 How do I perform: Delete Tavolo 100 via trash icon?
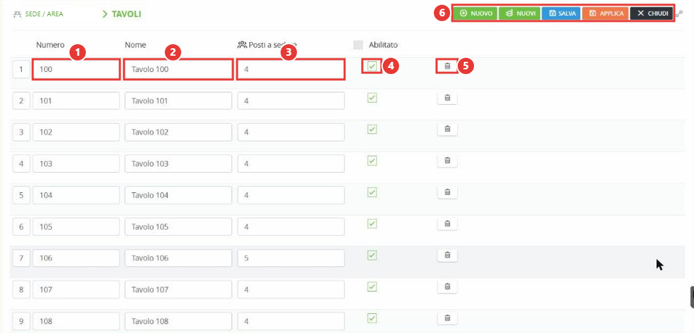tap(447, 66)
